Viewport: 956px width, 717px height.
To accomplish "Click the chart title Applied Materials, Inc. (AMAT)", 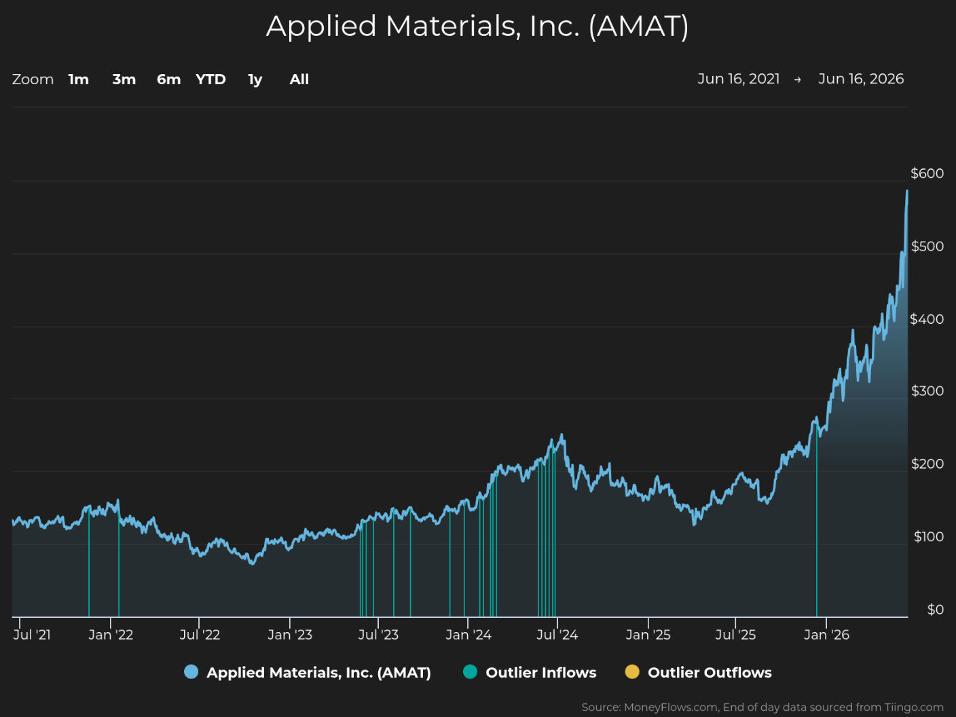I will [x=477, y=26].
